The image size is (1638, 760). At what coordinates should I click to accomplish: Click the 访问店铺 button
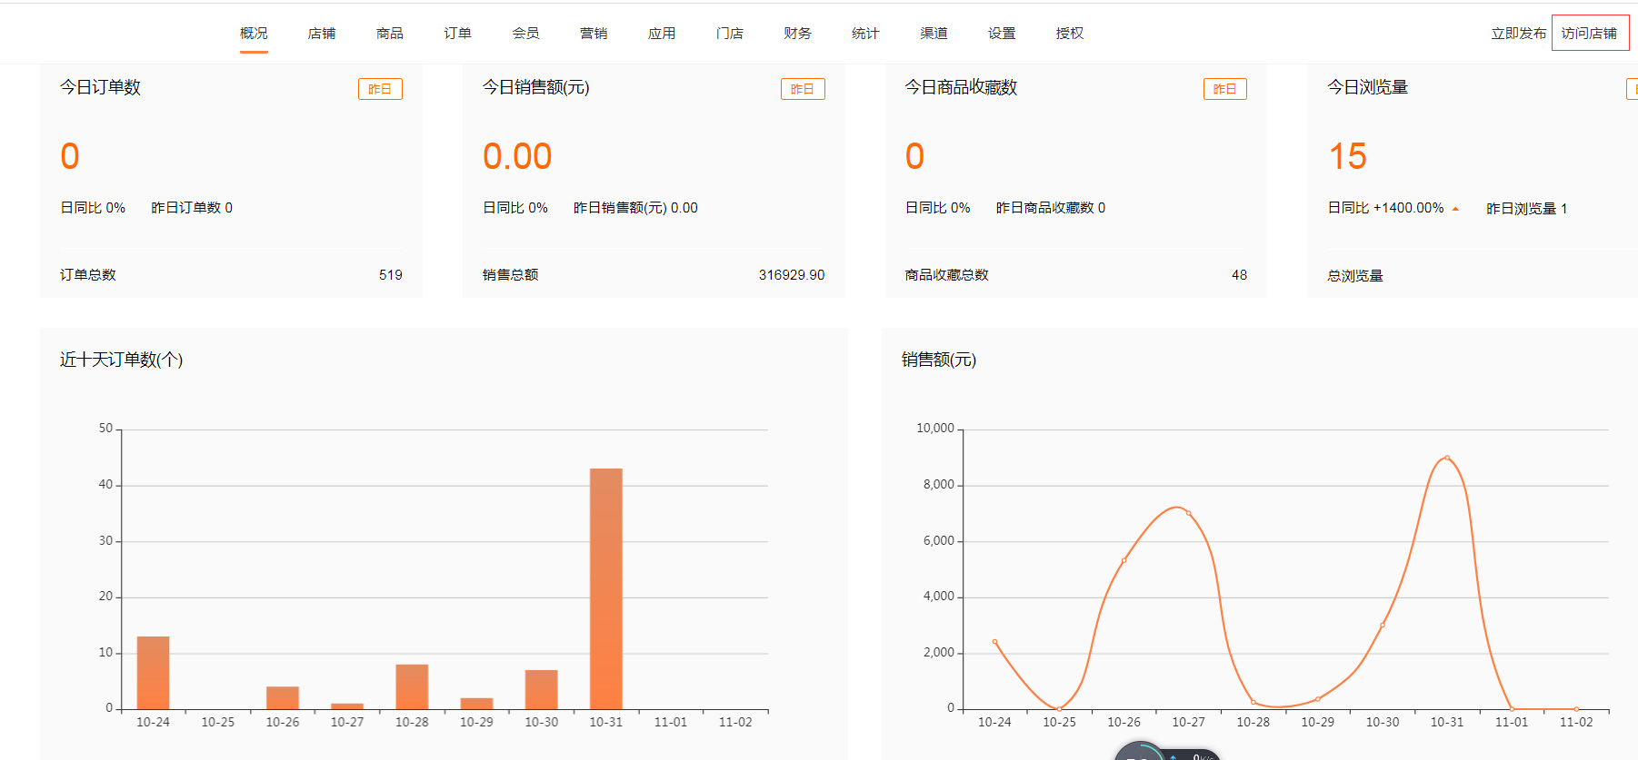pos(1590,34)
